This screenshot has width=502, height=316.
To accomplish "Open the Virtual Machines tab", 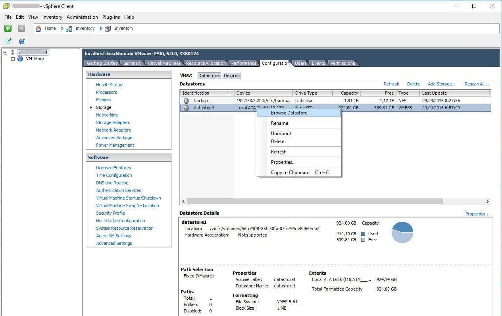I will (x=164, y=63).
